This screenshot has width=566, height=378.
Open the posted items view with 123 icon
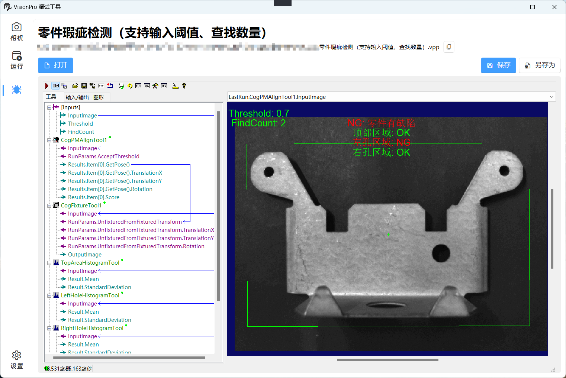[x=138, y=85]
